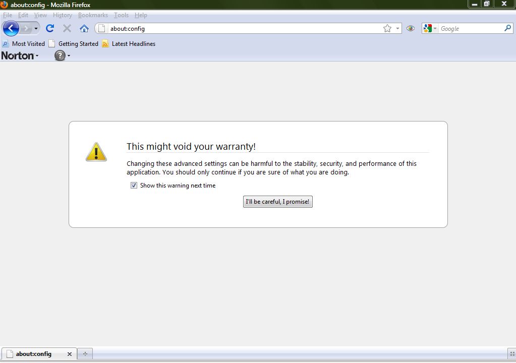Open the back/forward history dropdown arrow
This screenshot has width=516, height=363.
(36, 29)
